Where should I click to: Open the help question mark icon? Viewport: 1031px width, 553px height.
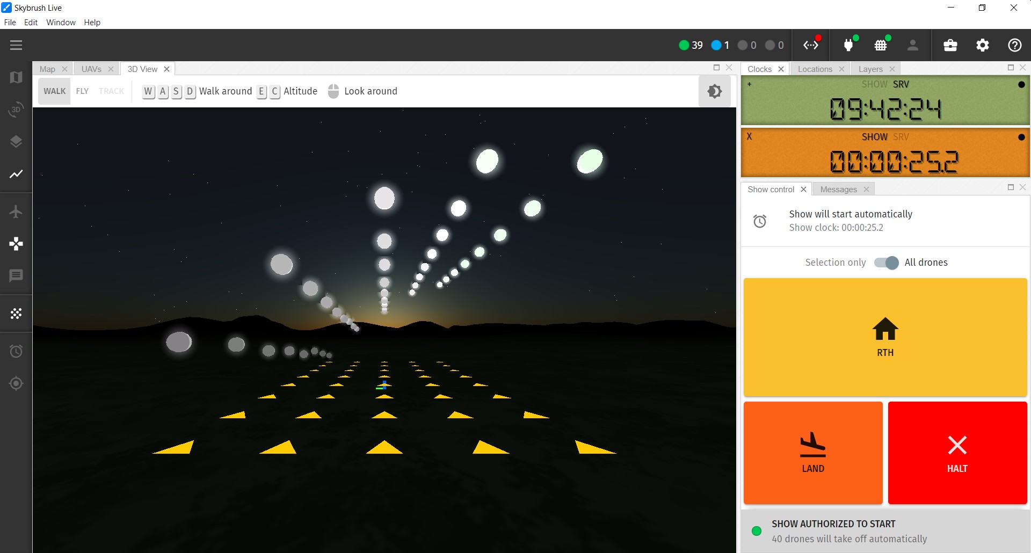(1014, 45)
